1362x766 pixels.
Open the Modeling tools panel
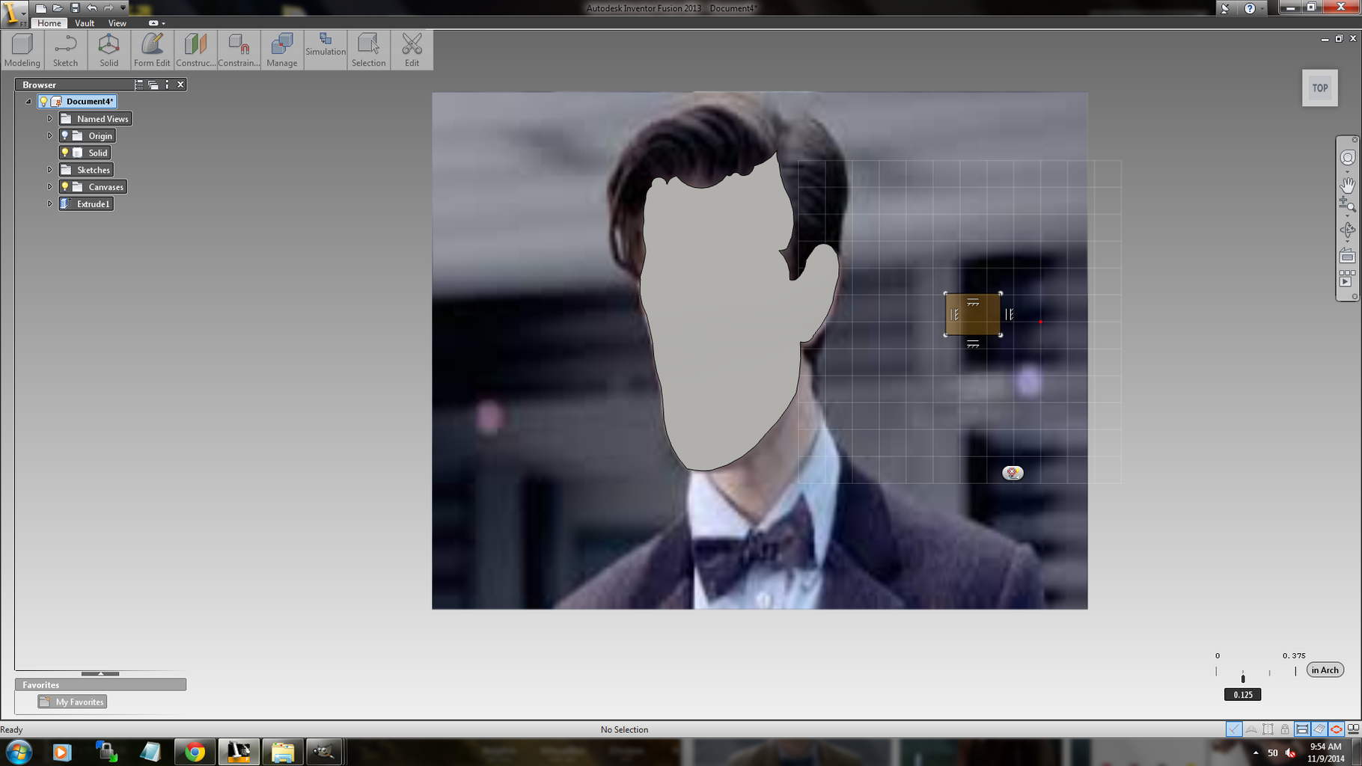pyautogui.click(x=22, y=50)
